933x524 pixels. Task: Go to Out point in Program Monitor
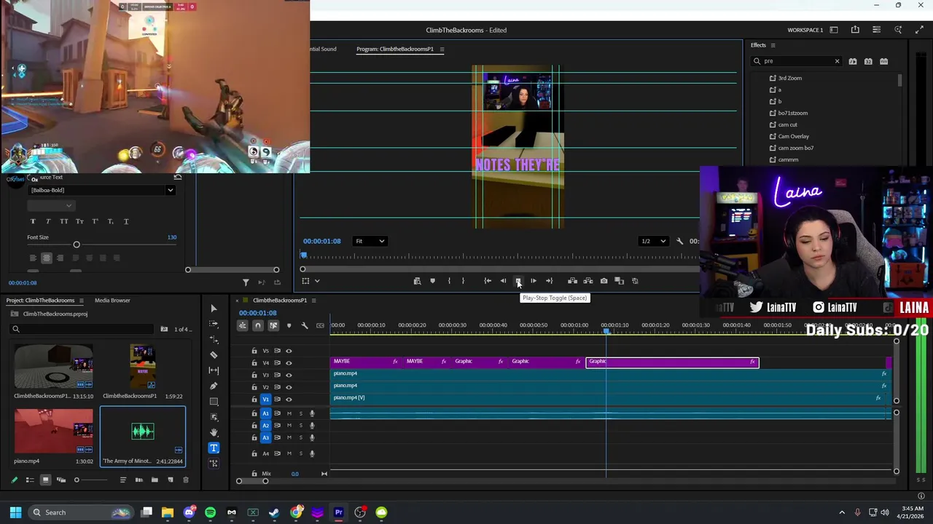click(x=549, y=281)
